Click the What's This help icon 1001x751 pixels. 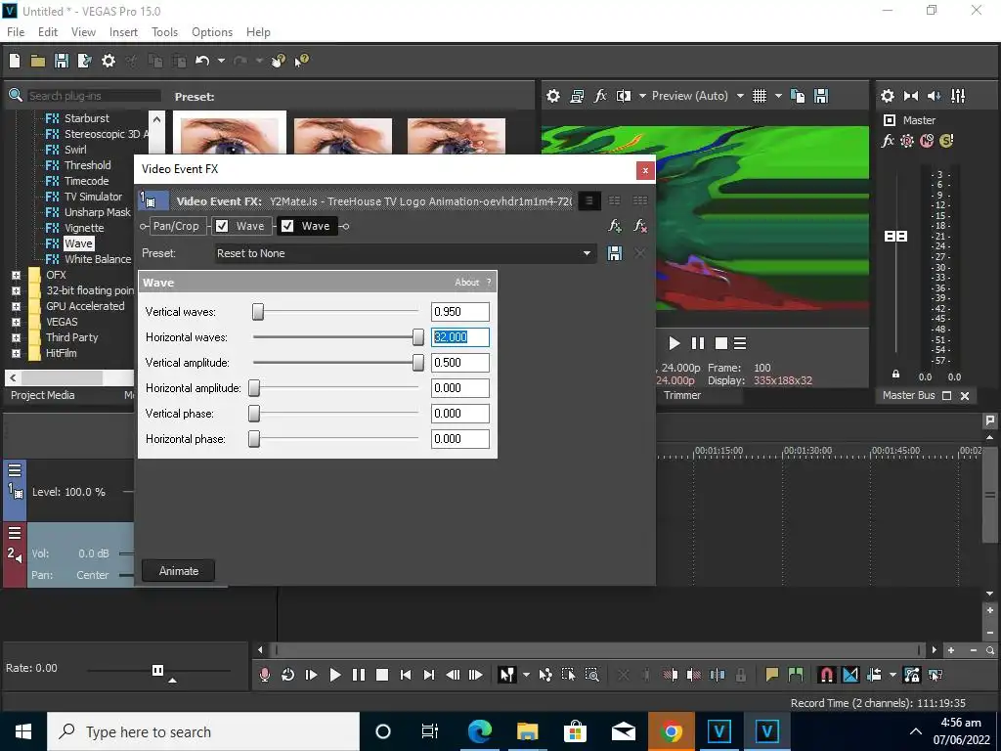point(301,61)
